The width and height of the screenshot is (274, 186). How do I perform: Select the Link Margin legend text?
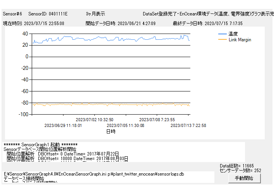(x=240, y=40)
